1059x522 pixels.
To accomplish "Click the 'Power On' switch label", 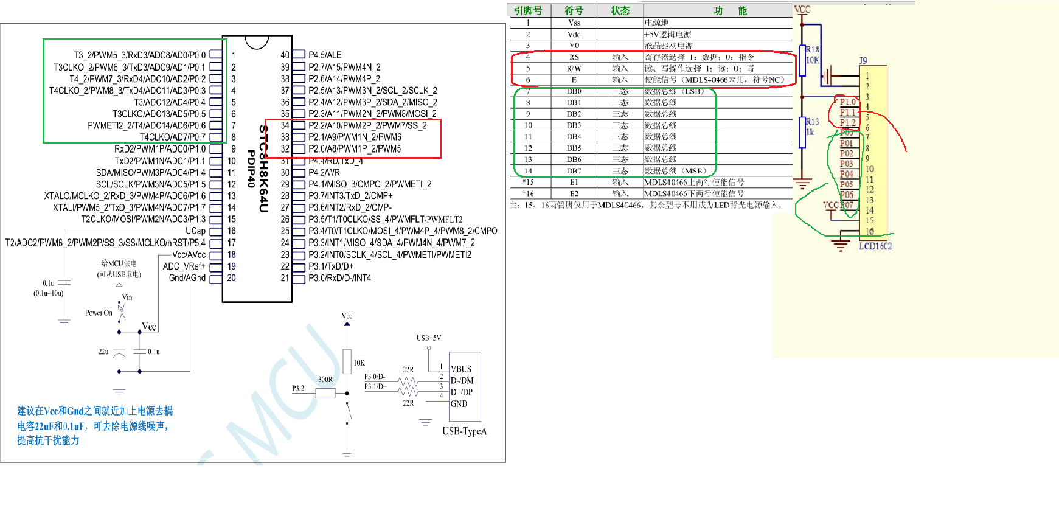I will [x=99, y=313].
